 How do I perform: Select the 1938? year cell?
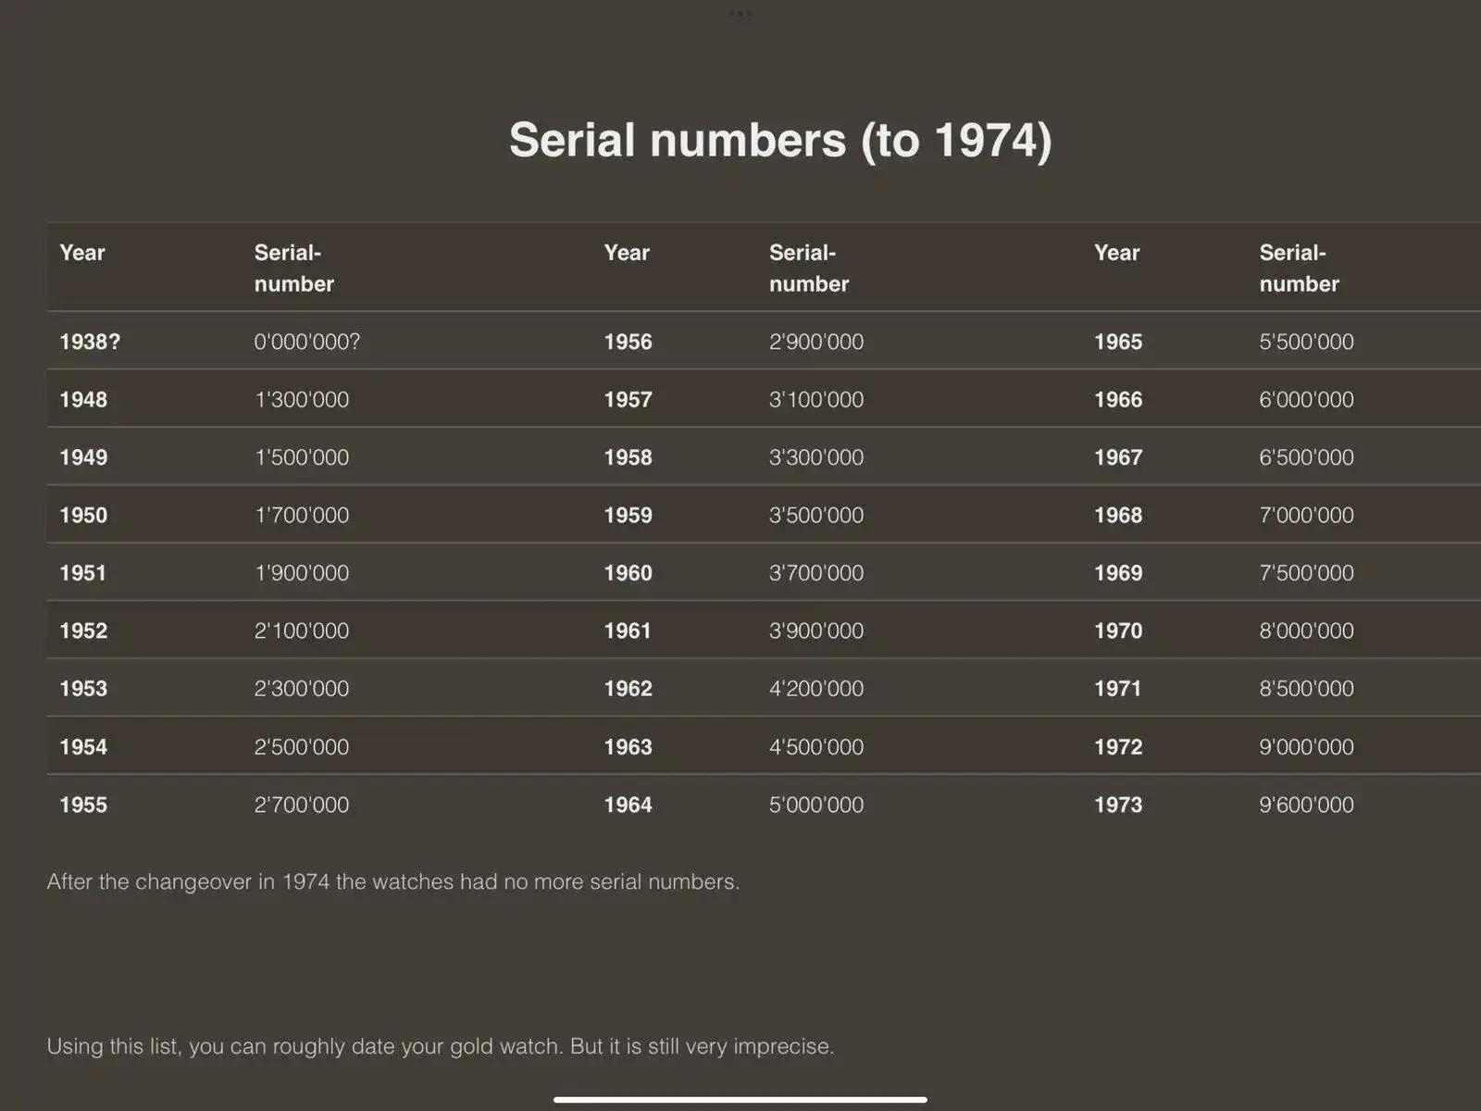90,342
